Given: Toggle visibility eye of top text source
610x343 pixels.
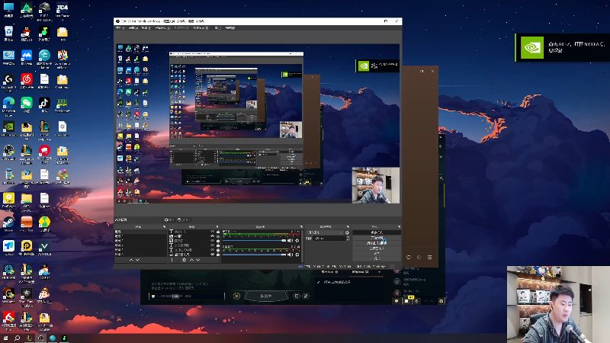Looking at the screenshot, I should click(213, 232).
